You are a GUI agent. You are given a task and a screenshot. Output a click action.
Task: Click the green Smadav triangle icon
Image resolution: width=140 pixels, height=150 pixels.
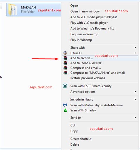point(65,110)
